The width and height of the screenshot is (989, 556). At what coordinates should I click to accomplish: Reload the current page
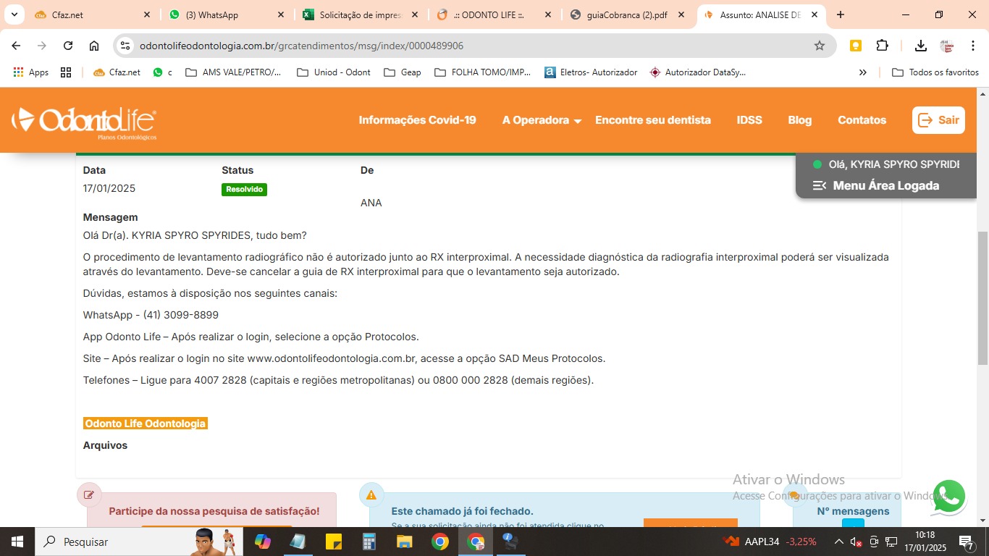coord(68,46)
